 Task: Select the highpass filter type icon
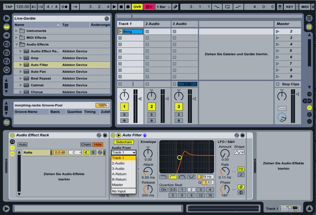pyautogui.click(x=173, y=177)
